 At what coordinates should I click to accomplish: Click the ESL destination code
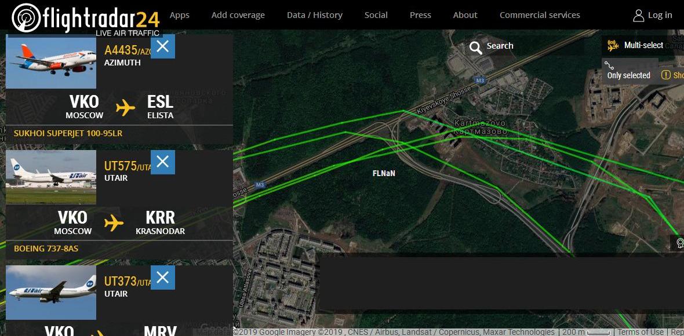pos(160,101)
